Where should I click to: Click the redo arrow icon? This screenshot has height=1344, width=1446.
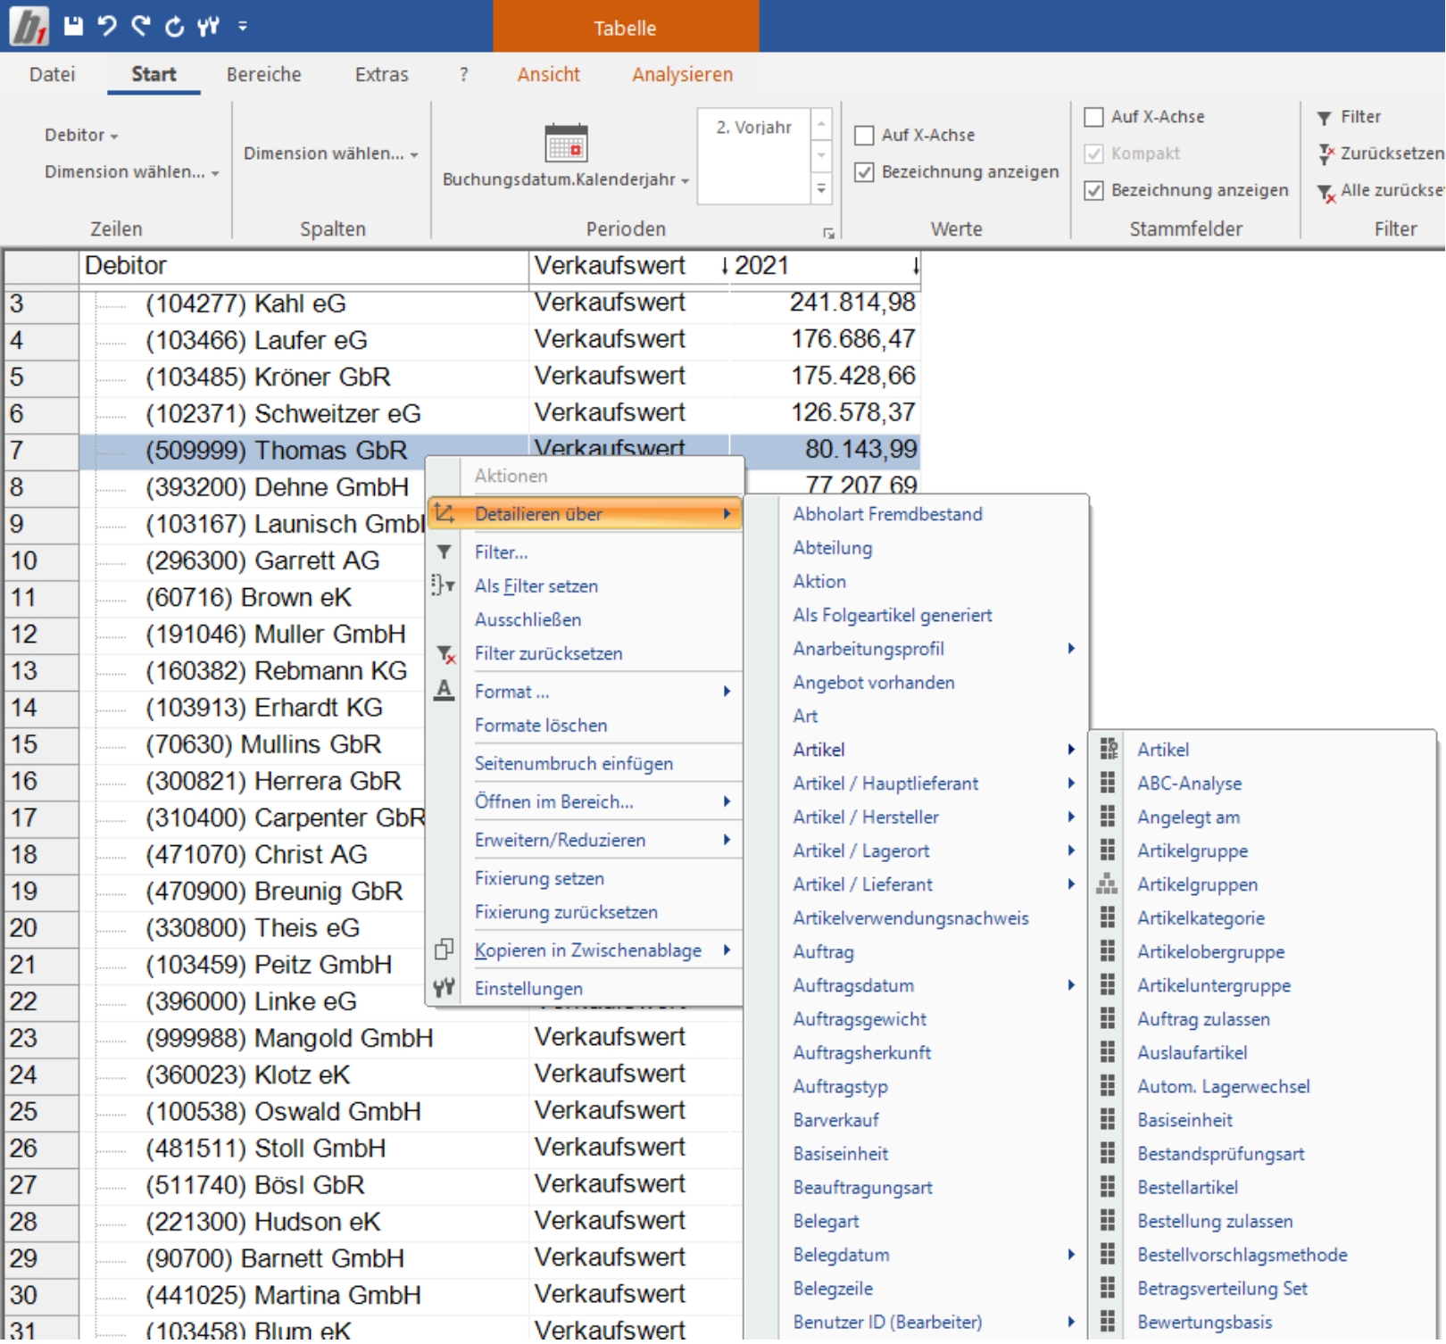pyautogui.click(x=141, y=26)
